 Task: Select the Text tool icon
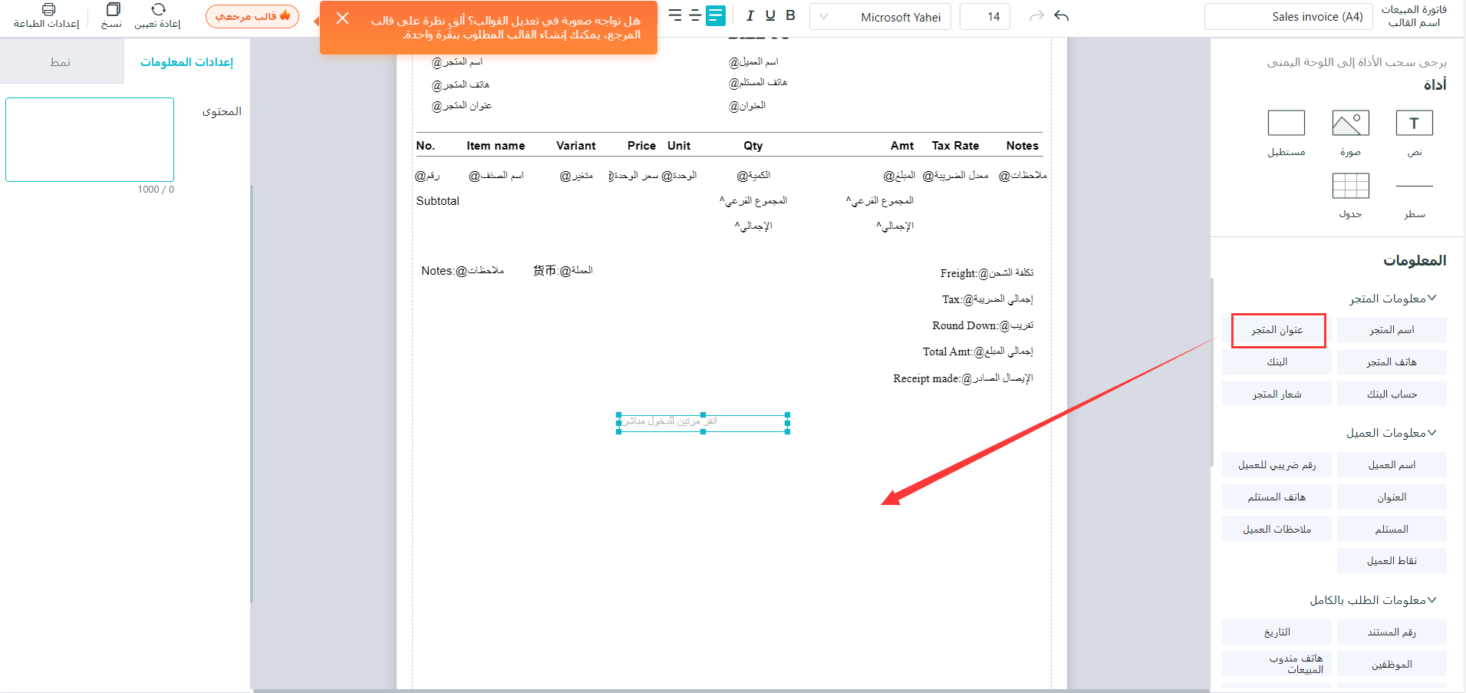tap(1414, 124)
